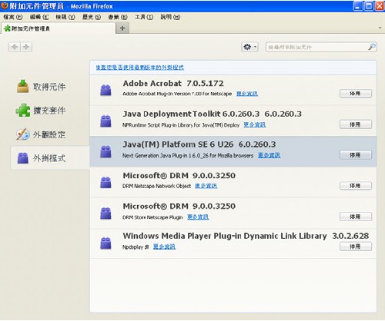
Task: Click the Java Deployment Toolkit plugin icon
Action: (x=105, y=121)
